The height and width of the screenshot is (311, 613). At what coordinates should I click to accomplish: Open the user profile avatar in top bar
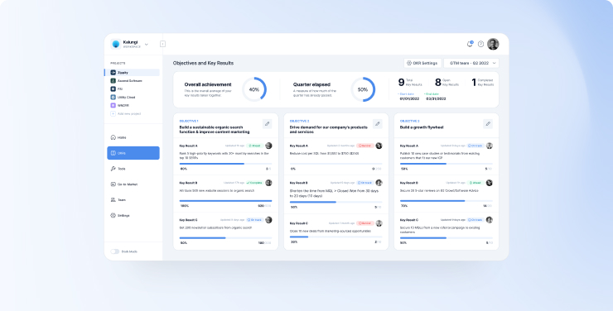click(x=493, y=44)
